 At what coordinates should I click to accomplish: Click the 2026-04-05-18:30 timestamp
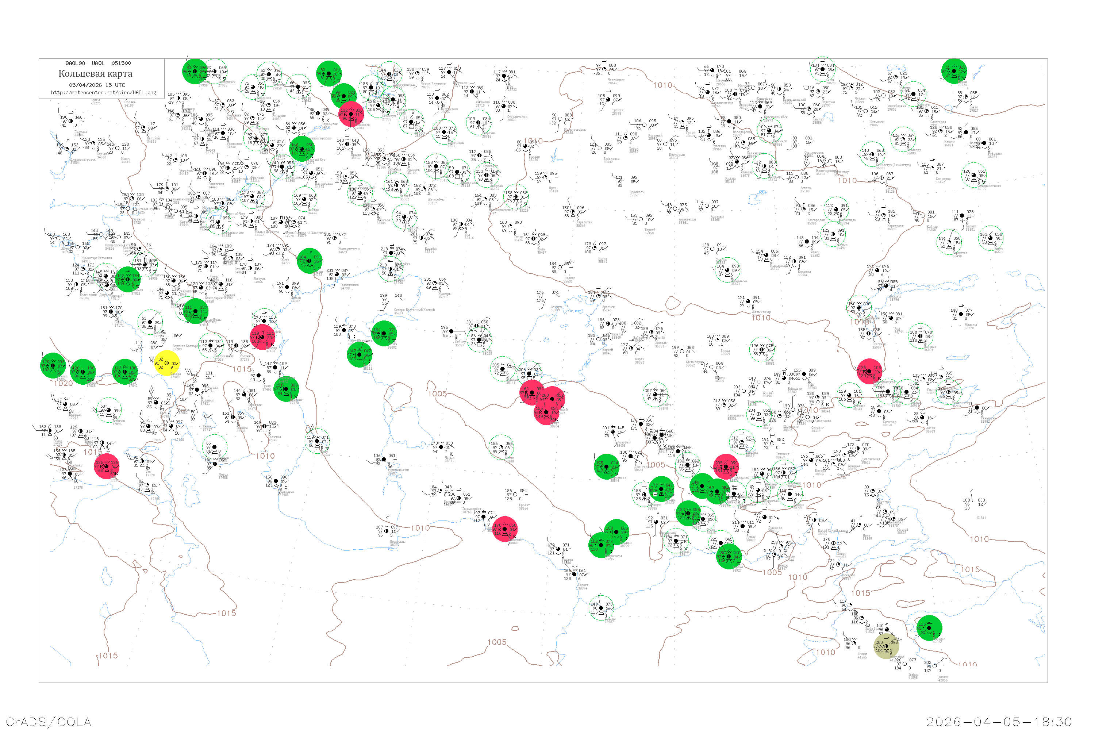[x=999, y=722]
